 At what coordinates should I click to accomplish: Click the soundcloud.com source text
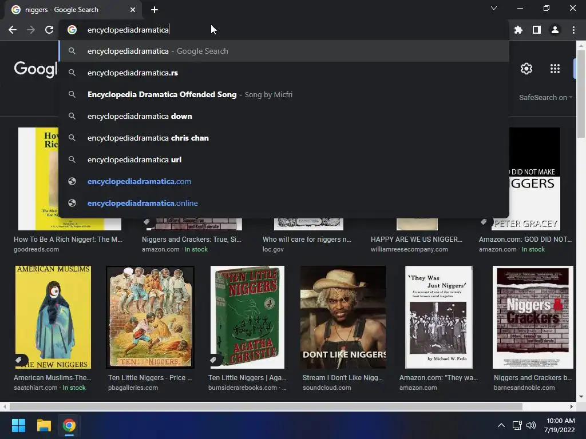327,388
